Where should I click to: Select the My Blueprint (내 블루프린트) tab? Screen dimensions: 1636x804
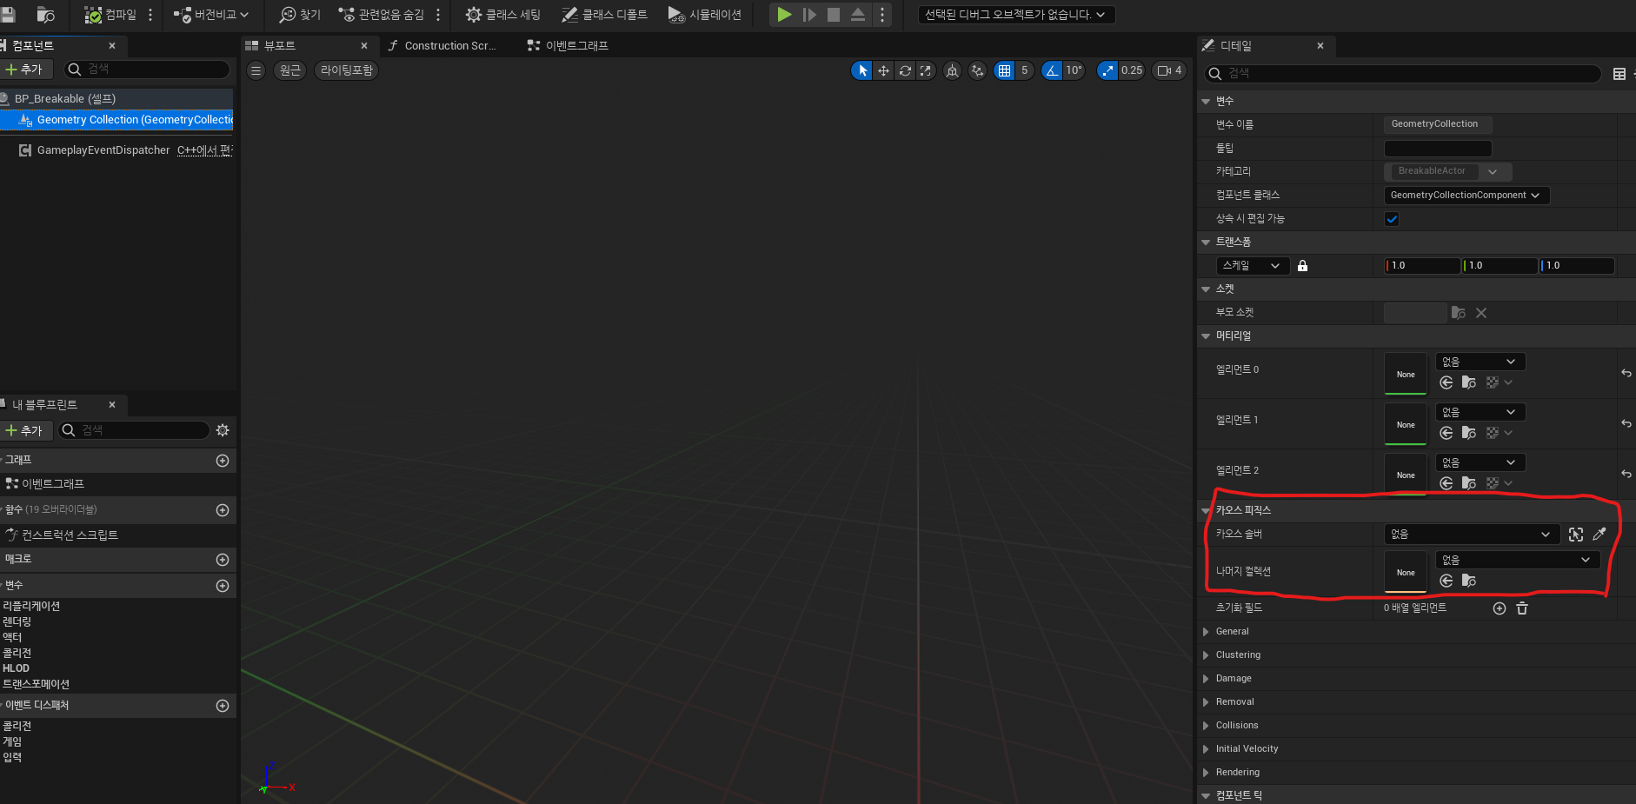click(x=43, y=404)
